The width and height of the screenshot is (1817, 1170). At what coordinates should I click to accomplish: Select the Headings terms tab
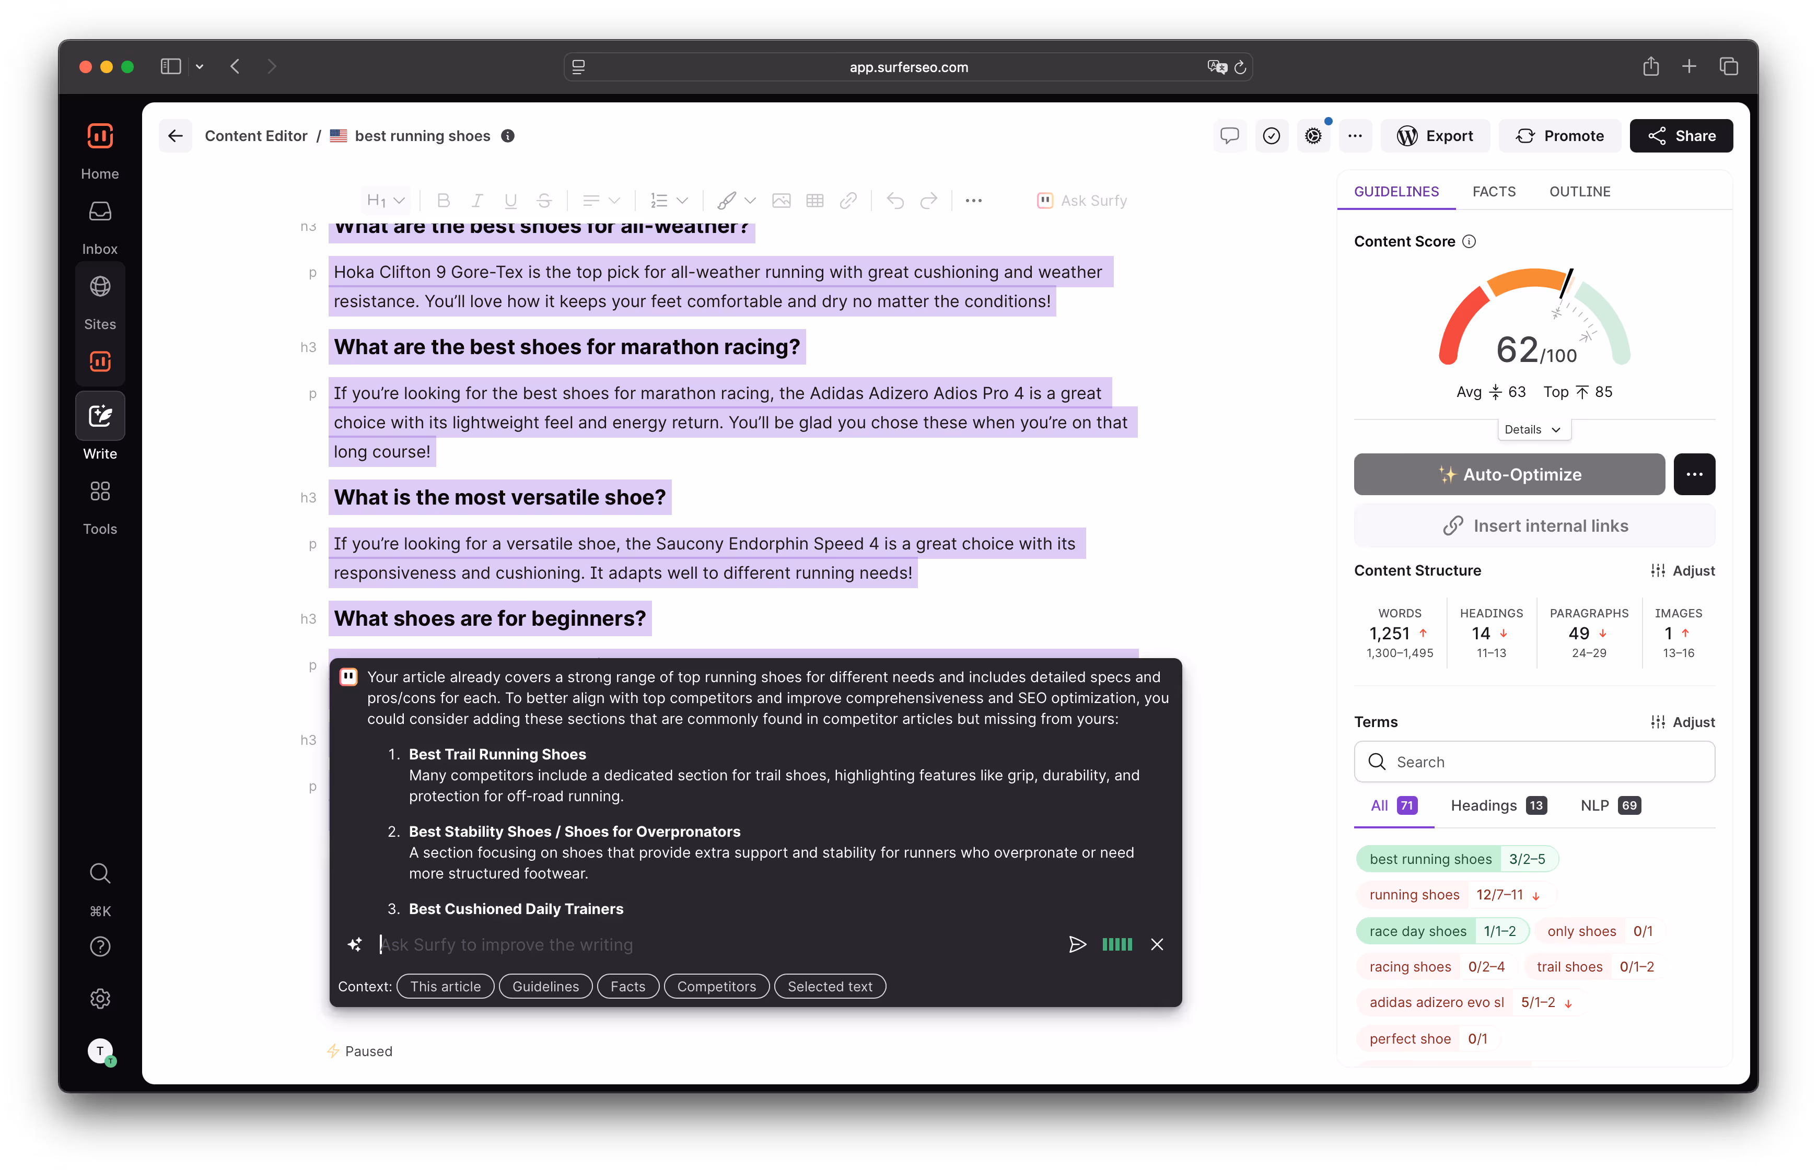[1497, 805]
